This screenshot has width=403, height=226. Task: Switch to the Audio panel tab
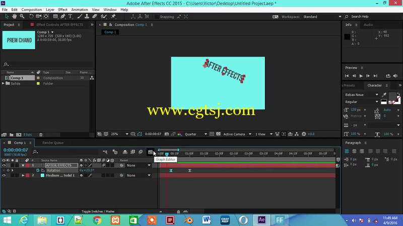coord(368,25)
